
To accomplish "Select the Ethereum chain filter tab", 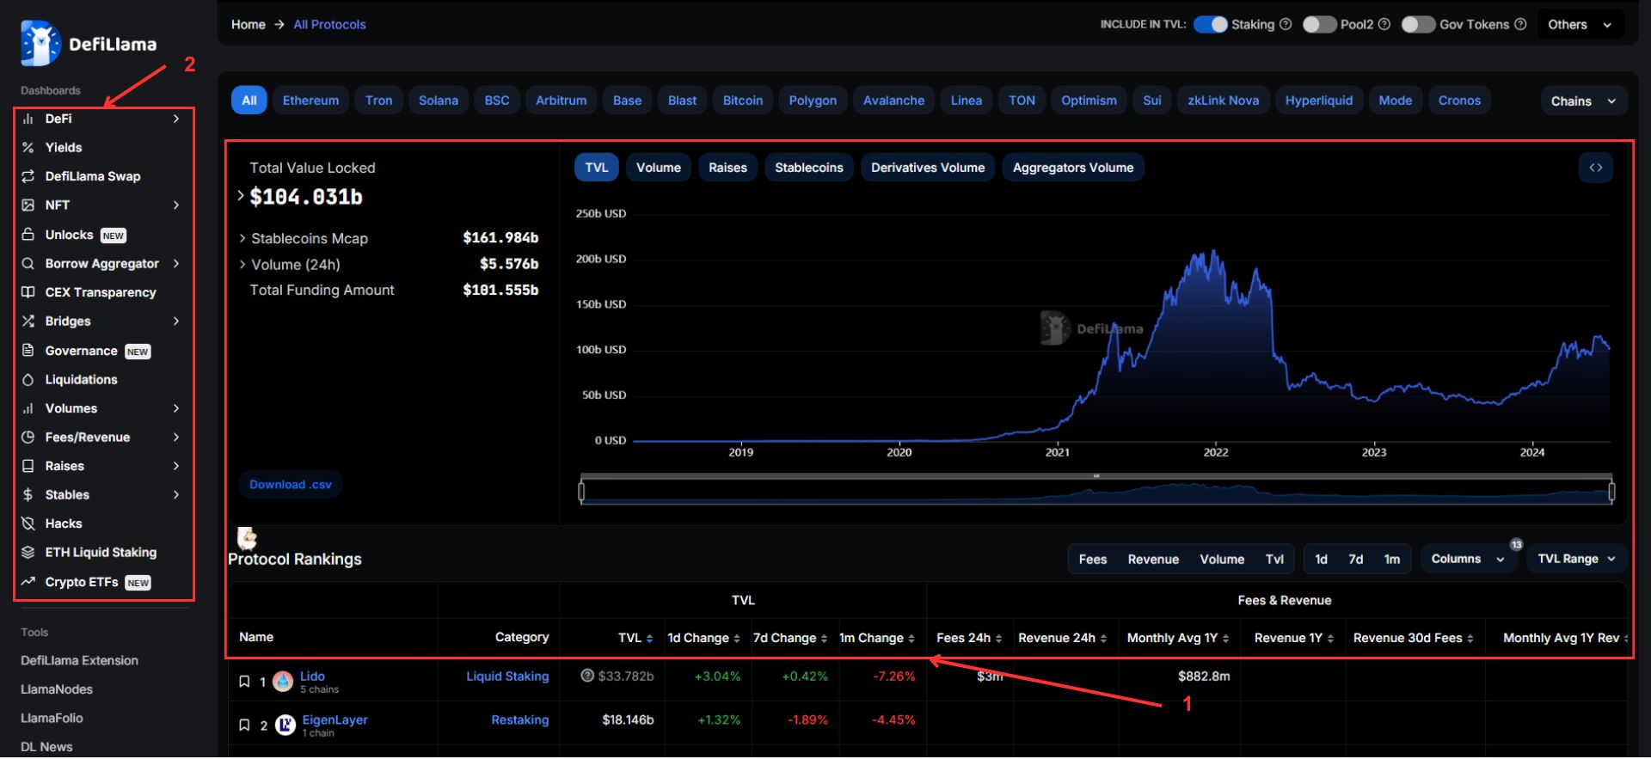I will coord(310,101).
